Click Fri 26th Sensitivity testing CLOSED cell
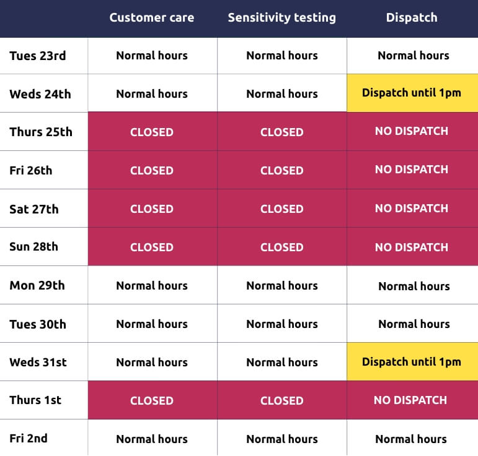Viewport: 478px width, 456px height. [x=282, y=170]
